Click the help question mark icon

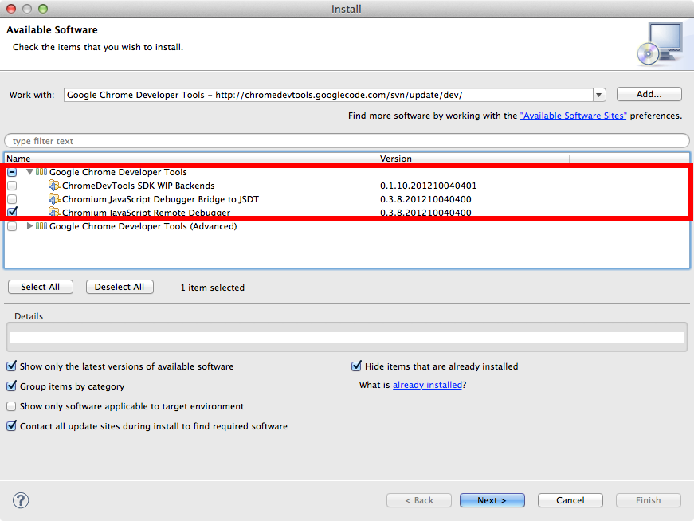click(x=21, y=500)
